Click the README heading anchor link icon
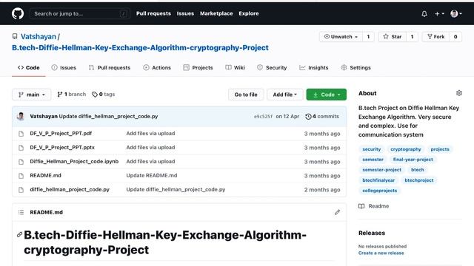Viewport: 474px width, 266px height. click(19, 235)
